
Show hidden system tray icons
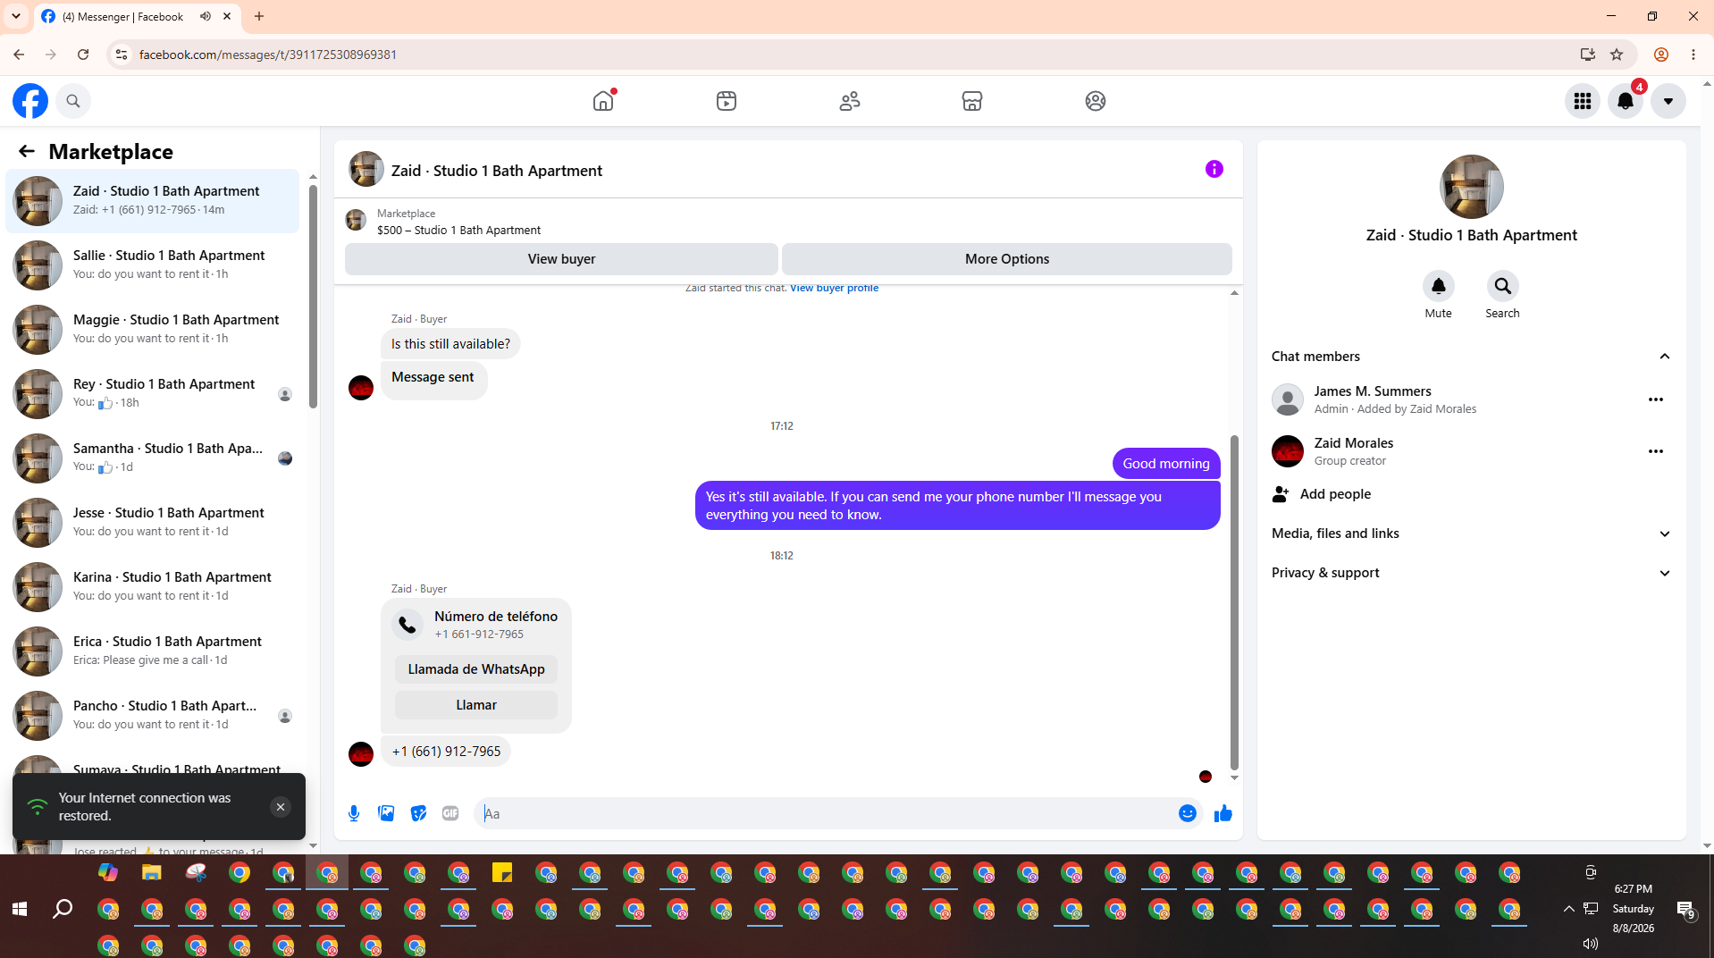click(x=1568, y=909)
